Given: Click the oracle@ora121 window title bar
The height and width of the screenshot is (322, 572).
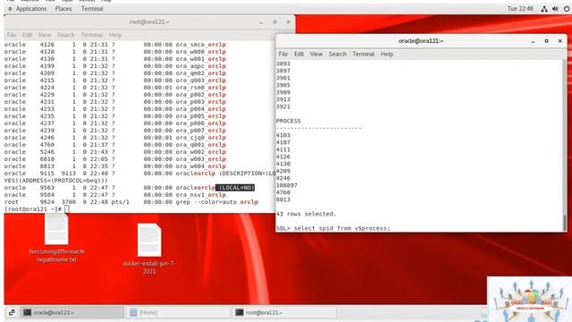Looking at the screenshot, I should tap(421, 41).
